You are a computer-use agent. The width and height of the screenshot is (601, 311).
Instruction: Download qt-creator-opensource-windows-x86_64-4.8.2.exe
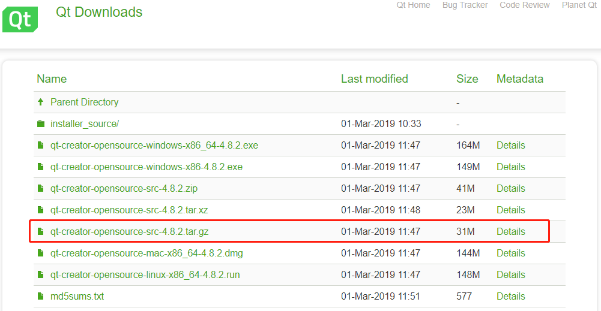pos(154,146)
